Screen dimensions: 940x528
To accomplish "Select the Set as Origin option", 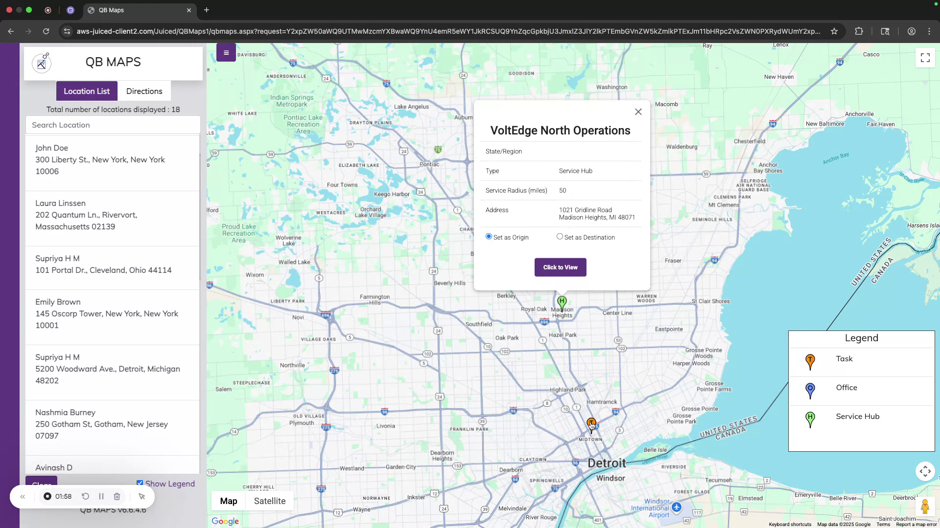I will pos(489,236).
